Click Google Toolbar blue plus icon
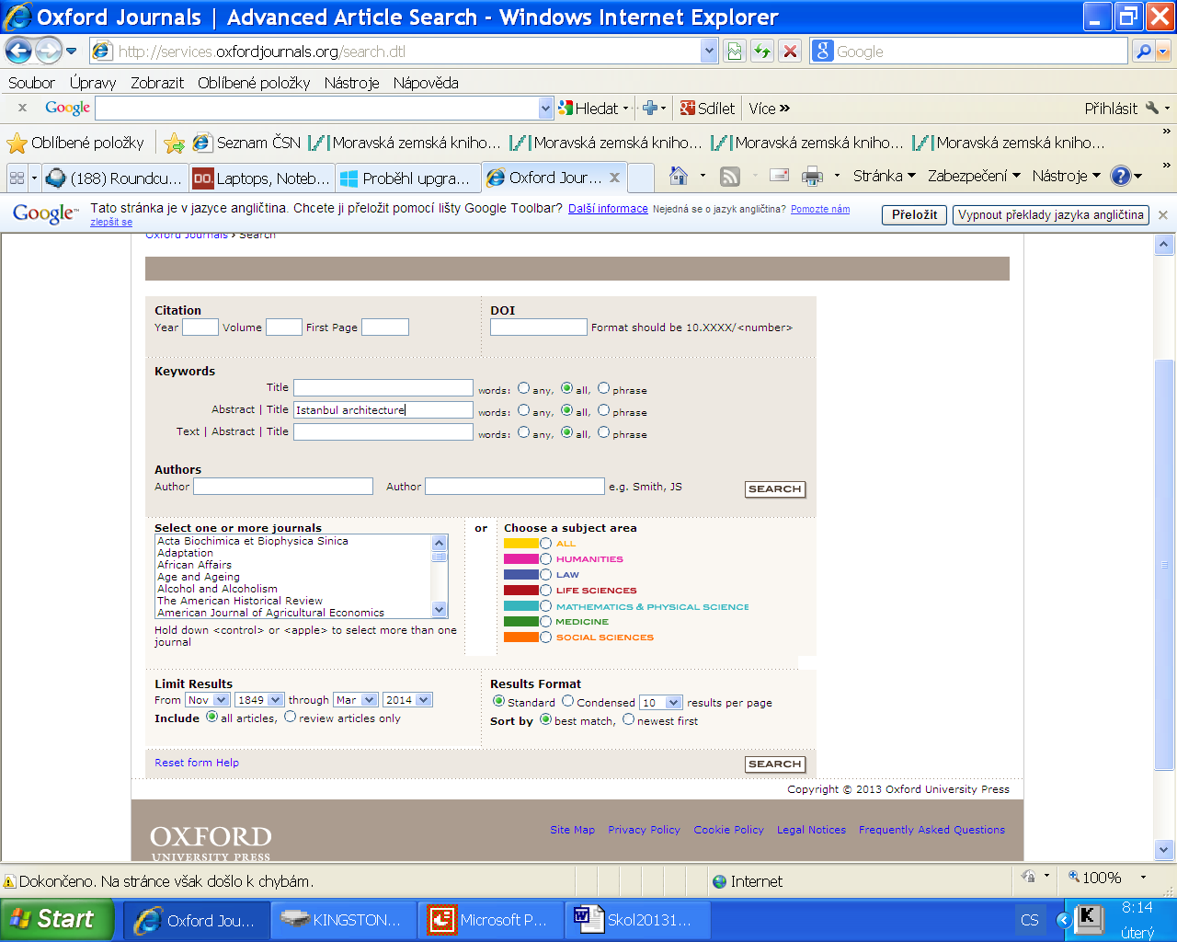The width and height of the screenshot is (1177, 942). (x=650, y=109)
